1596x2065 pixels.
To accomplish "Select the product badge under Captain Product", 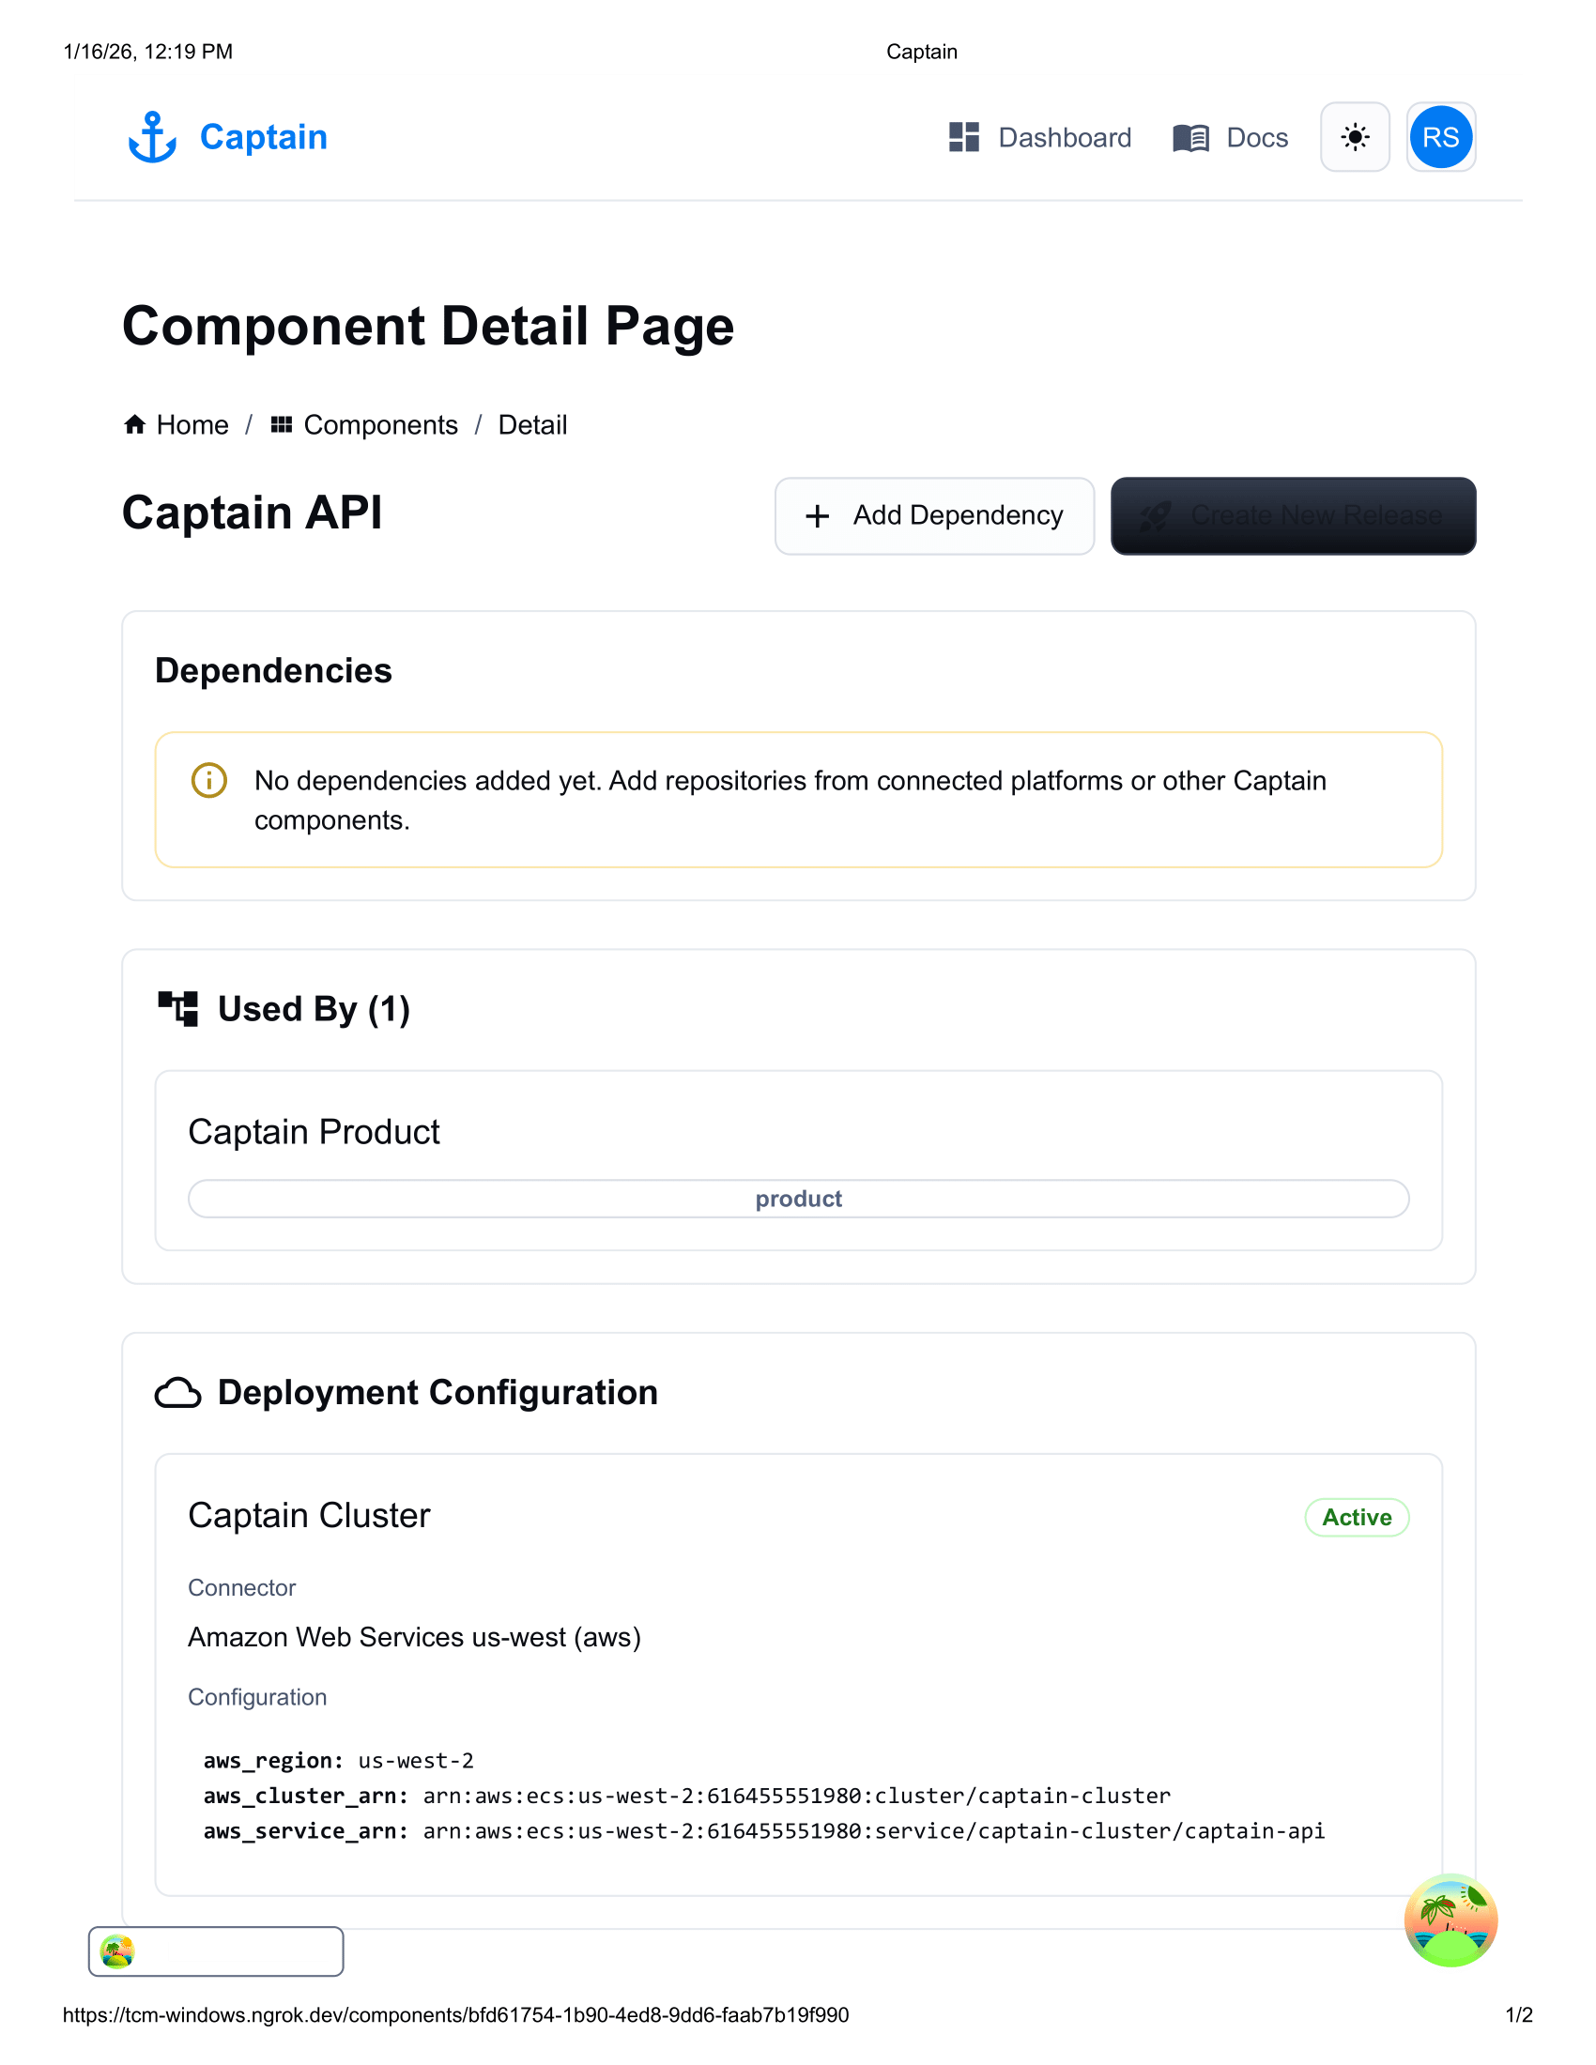I will tap(798, 1198).
